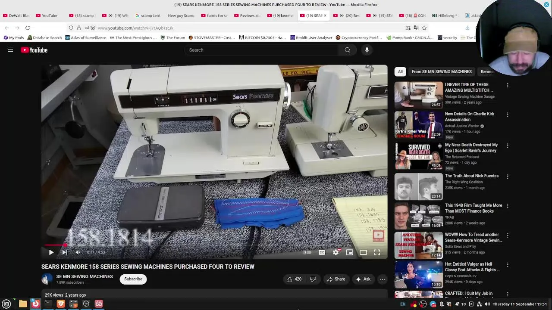Viewport: 552px width, 310px height.
Task: Open menu for Hot Entitled Vulgar video
Action: tap(508, 265)
